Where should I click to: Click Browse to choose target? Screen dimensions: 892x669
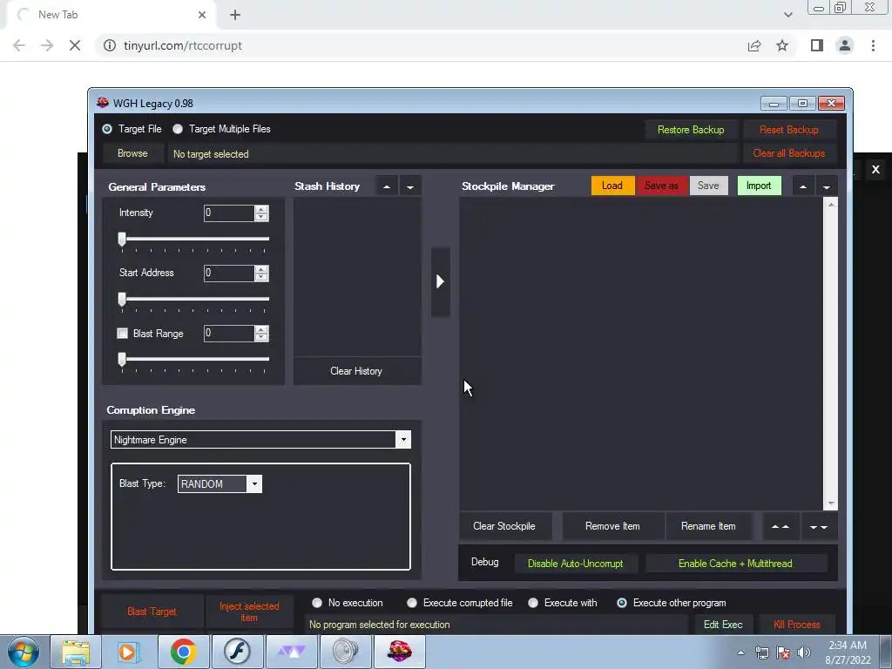click(x=132, y=153)
